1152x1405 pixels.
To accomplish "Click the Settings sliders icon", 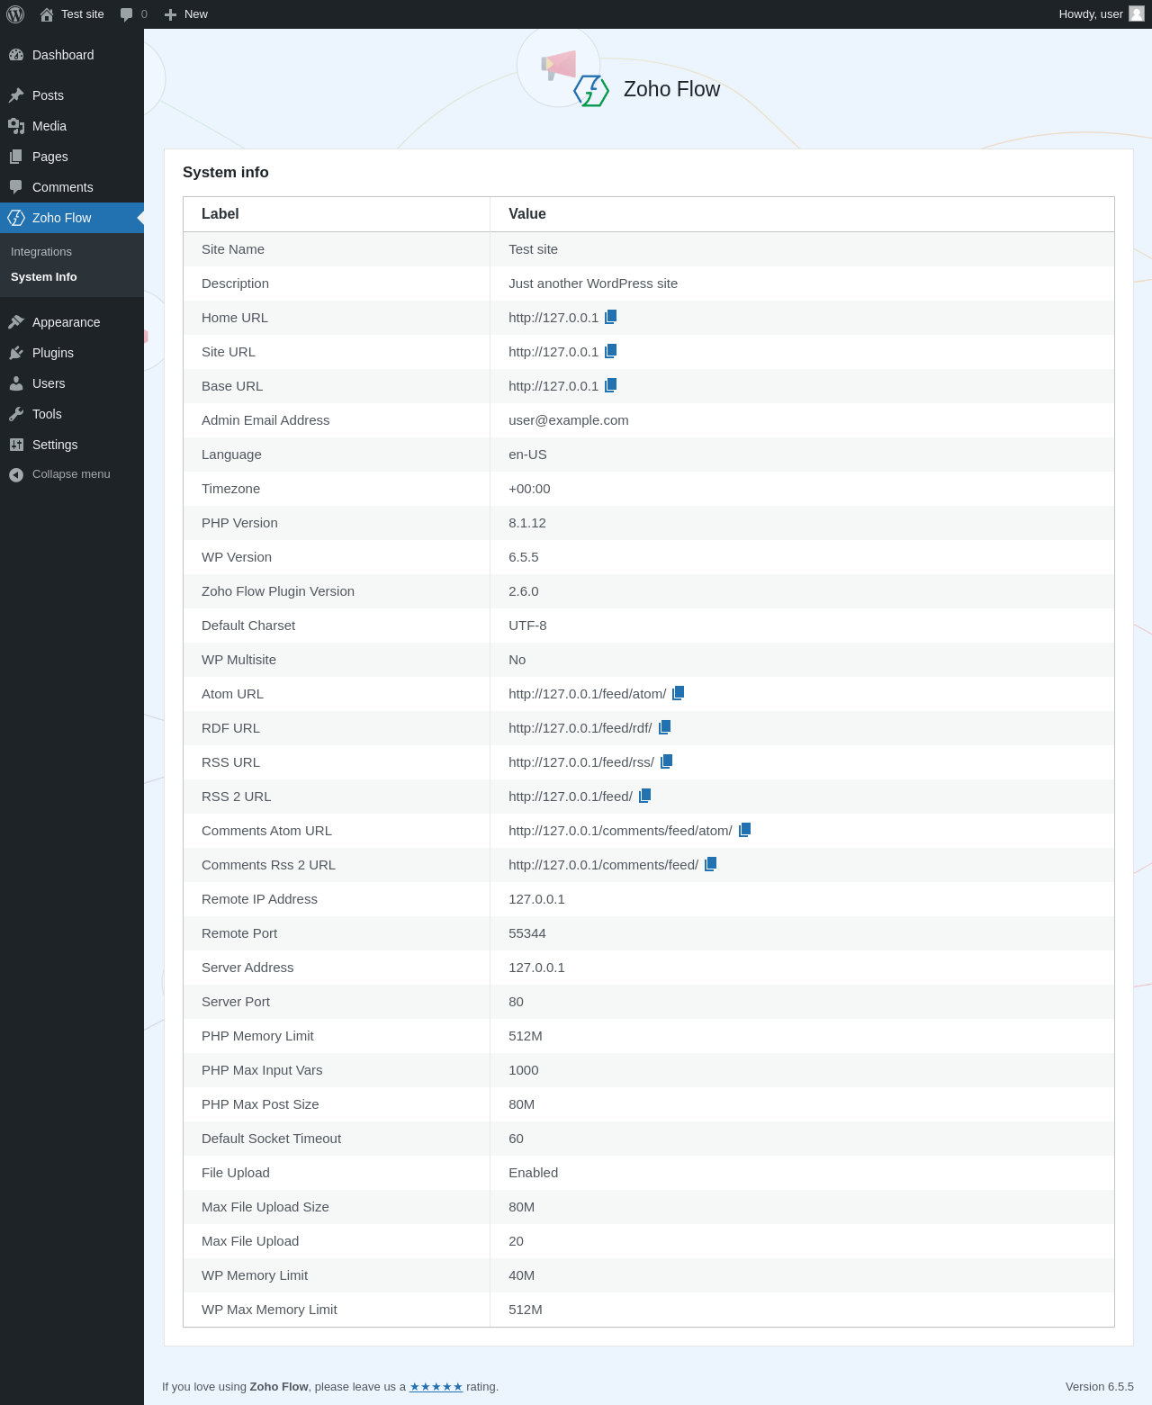I will coord(16,445).
